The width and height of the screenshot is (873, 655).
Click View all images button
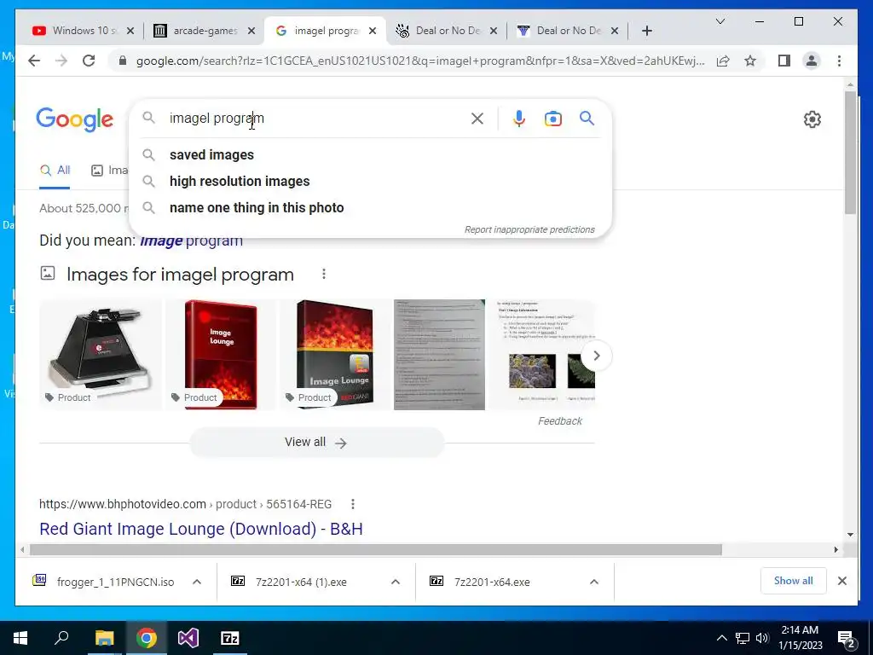316,443
